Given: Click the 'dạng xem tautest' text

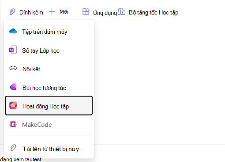Looking at the screenshot, I should 21,159.
